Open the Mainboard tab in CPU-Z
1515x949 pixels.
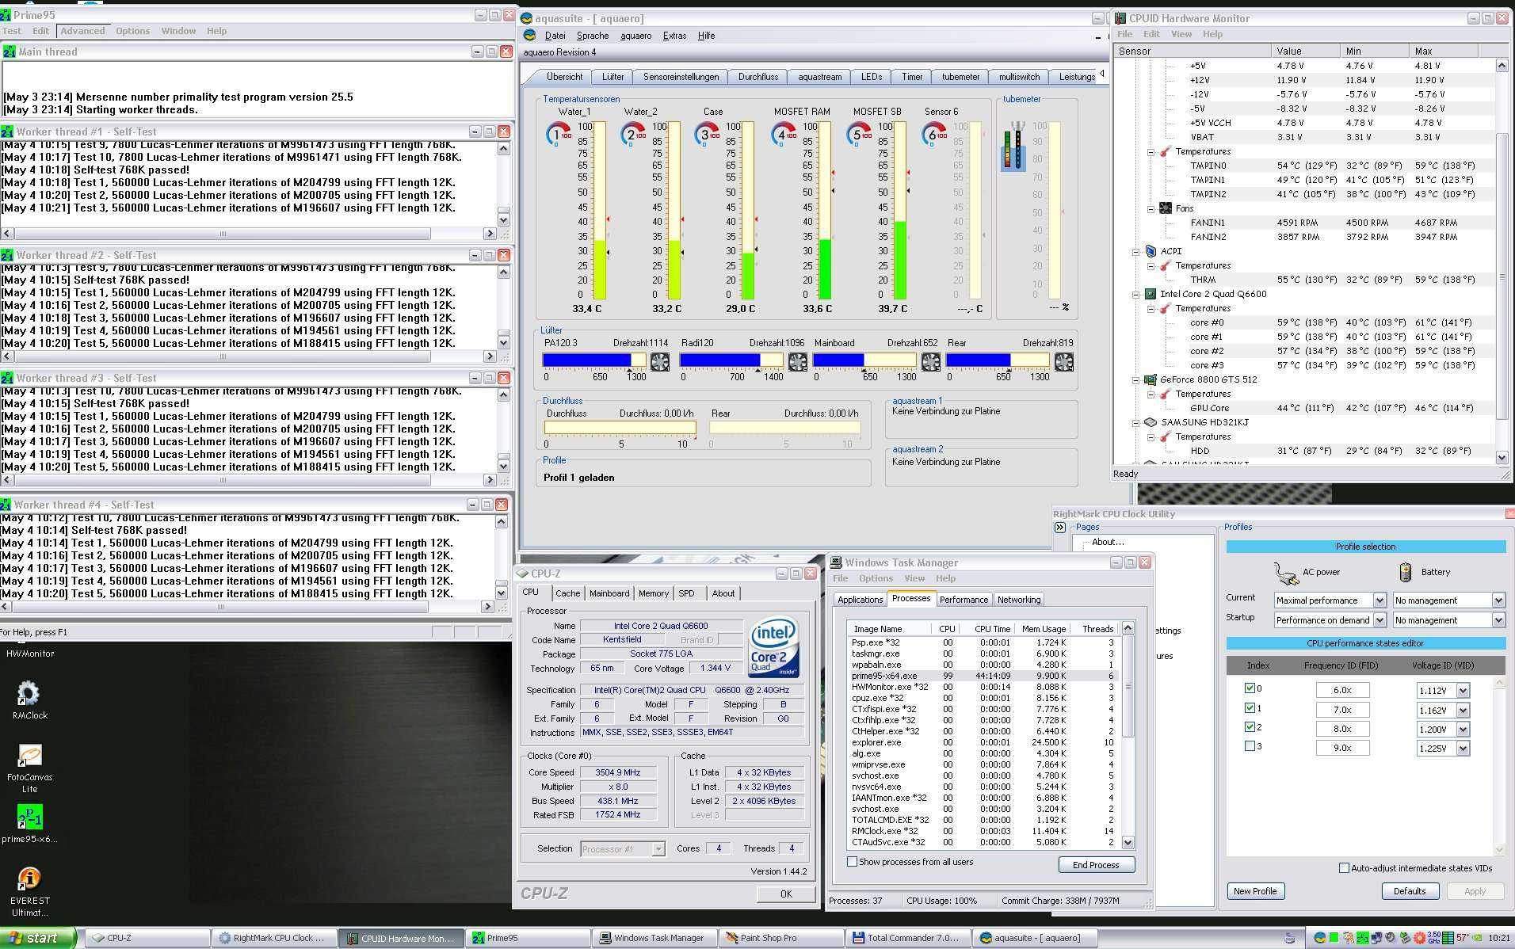[609, 593]
